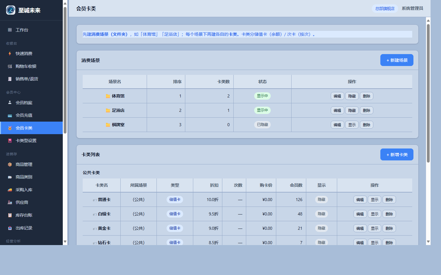Viewport: 441px width, 275px height.
Task: Delete the 黄金卡 card type
Action: point(389,228)
